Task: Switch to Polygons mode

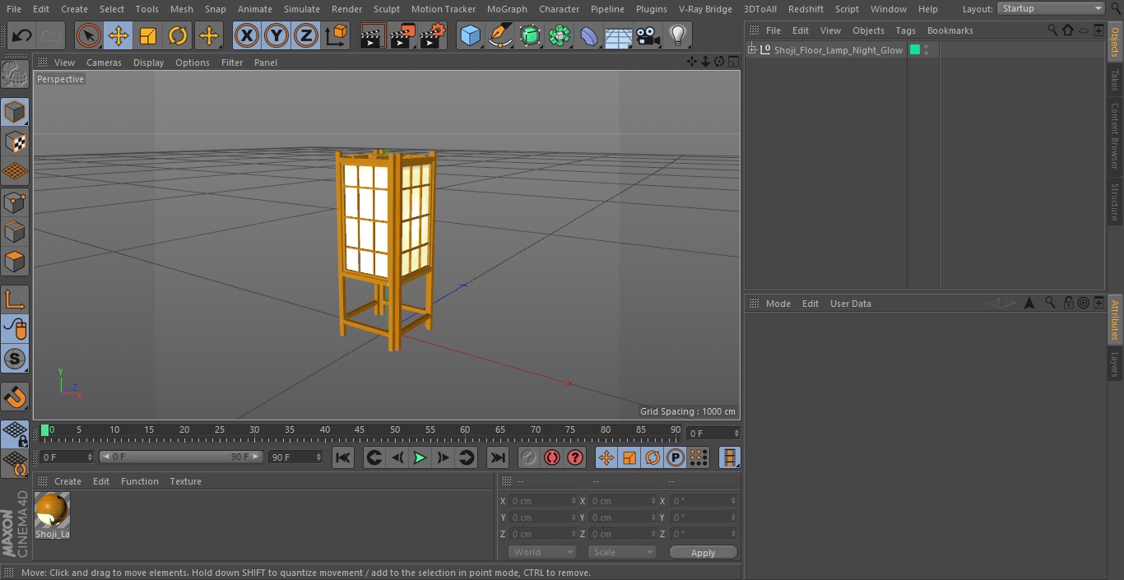Action: 15,262
